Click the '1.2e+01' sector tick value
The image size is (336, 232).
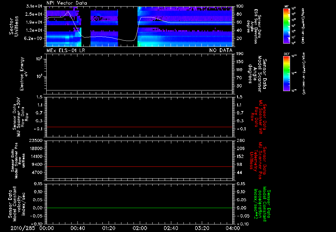tap(34, 30)
